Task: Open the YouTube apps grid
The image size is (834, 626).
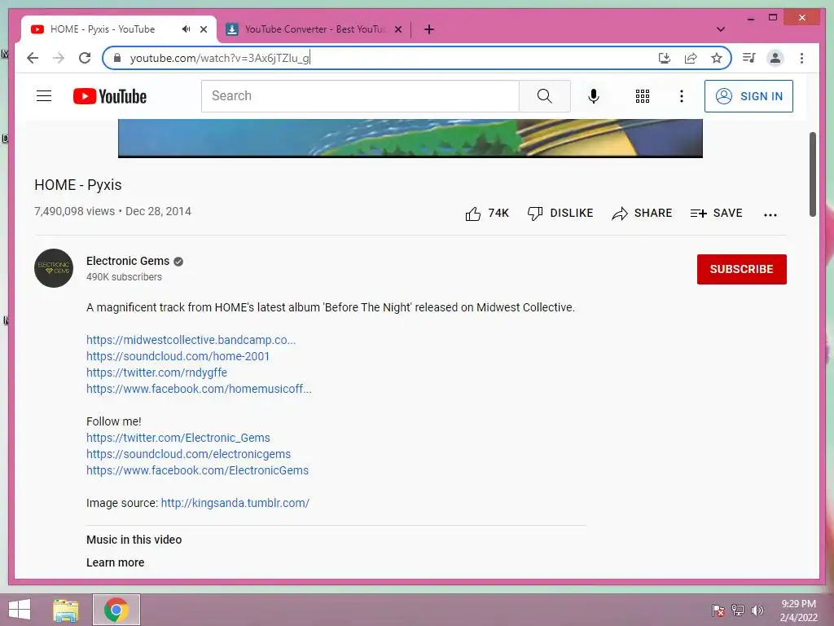Action: tap(643, 96)
